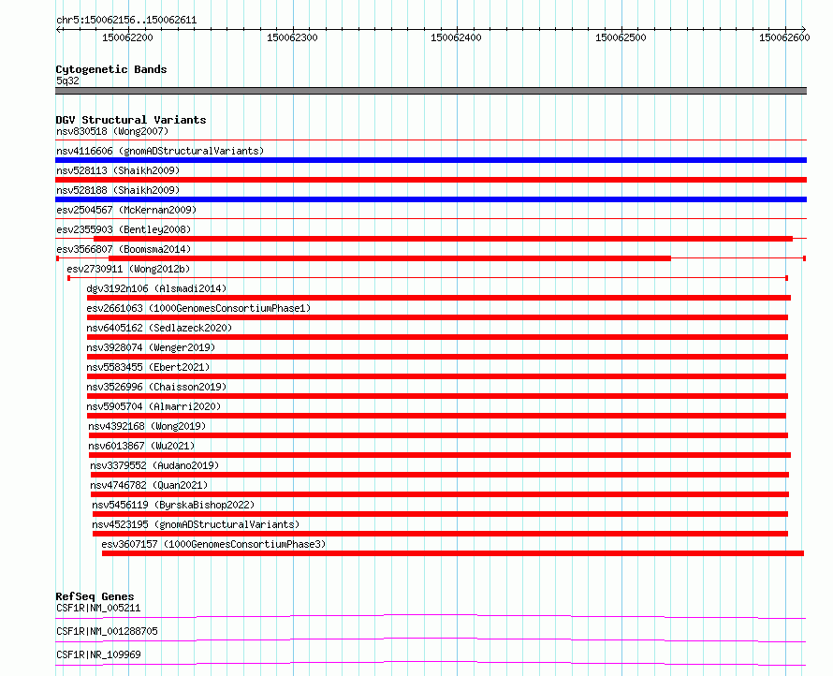Click the blue bar below nsv4116606
The width and height of the screenshot is (833, 676).
pos(431,160)
